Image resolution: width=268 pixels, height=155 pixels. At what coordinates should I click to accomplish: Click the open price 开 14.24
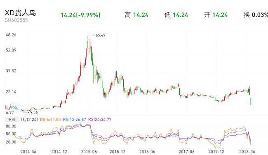coord(216,15)
